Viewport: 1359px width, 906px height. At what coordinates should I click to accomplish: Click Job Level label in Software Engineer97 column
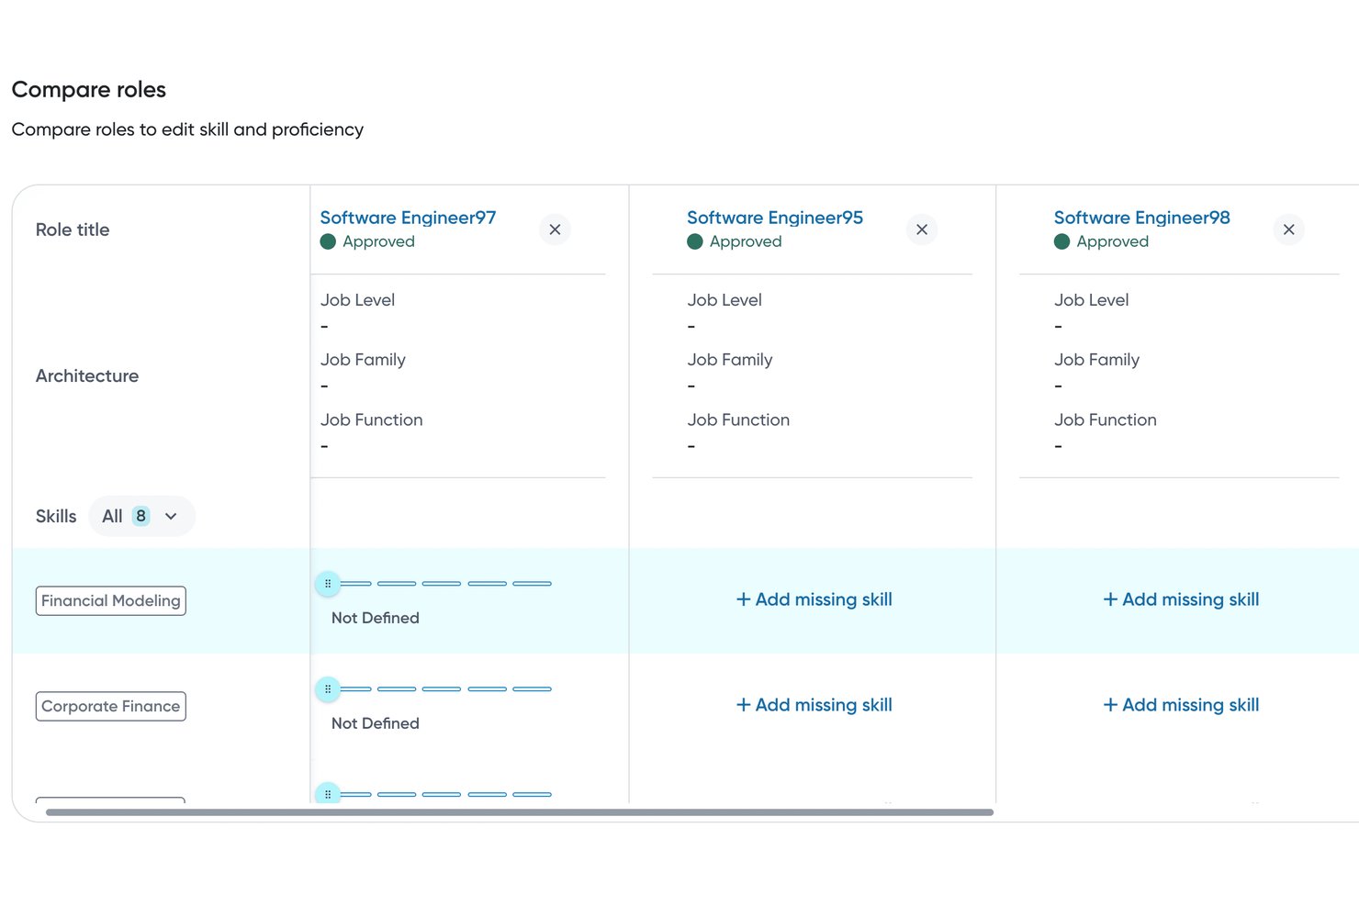(357, 300)
